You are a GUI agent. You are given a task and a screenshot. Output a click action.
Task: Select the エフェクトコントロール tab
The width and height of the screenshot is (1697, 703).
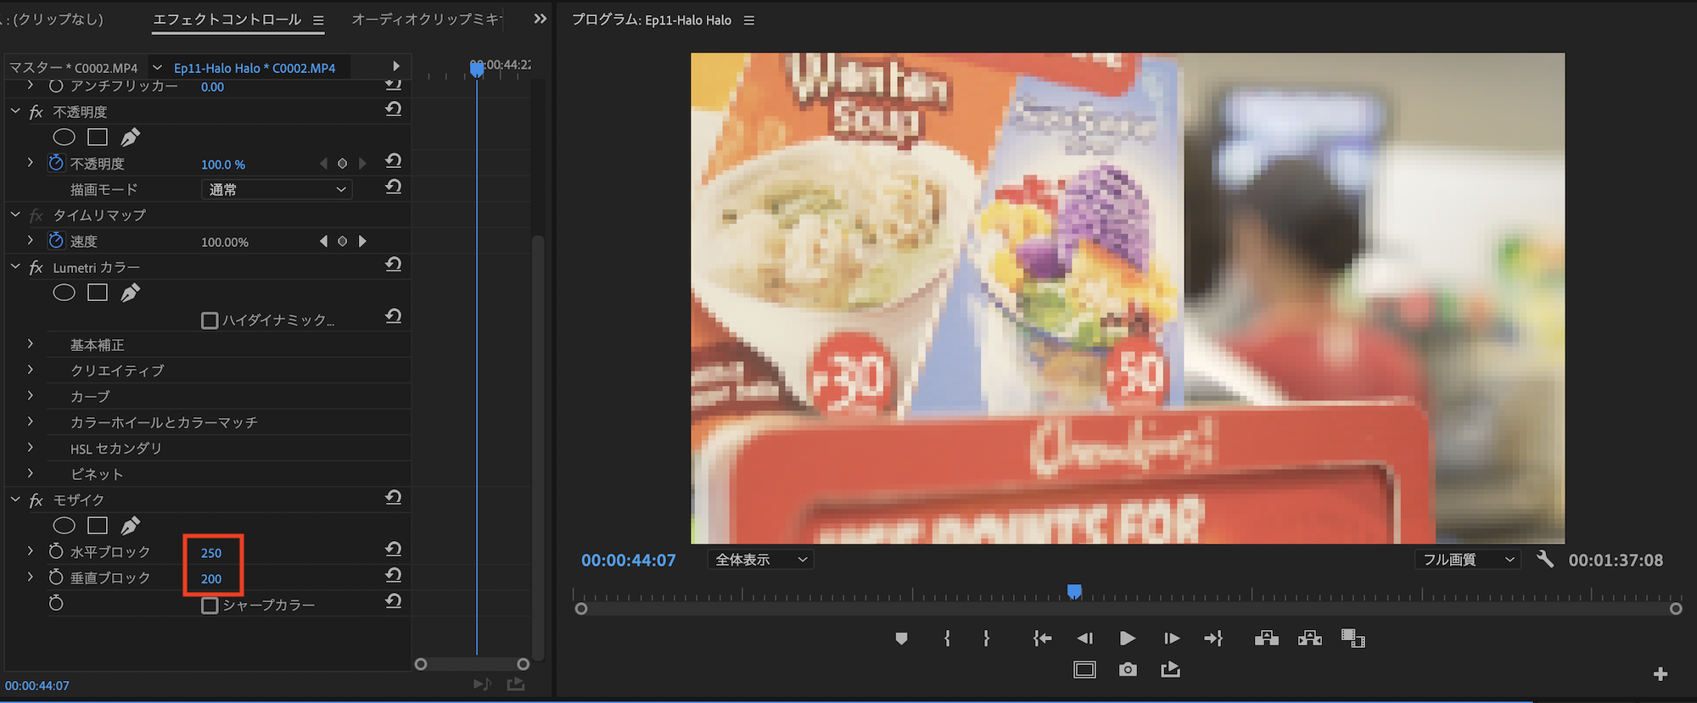pyautogui.click(x=227, y=20)
